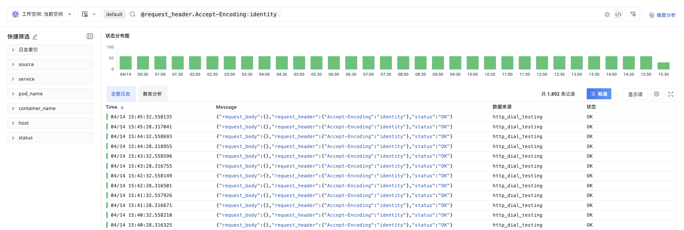Open table settings gear icon

(x=656, y=94)
